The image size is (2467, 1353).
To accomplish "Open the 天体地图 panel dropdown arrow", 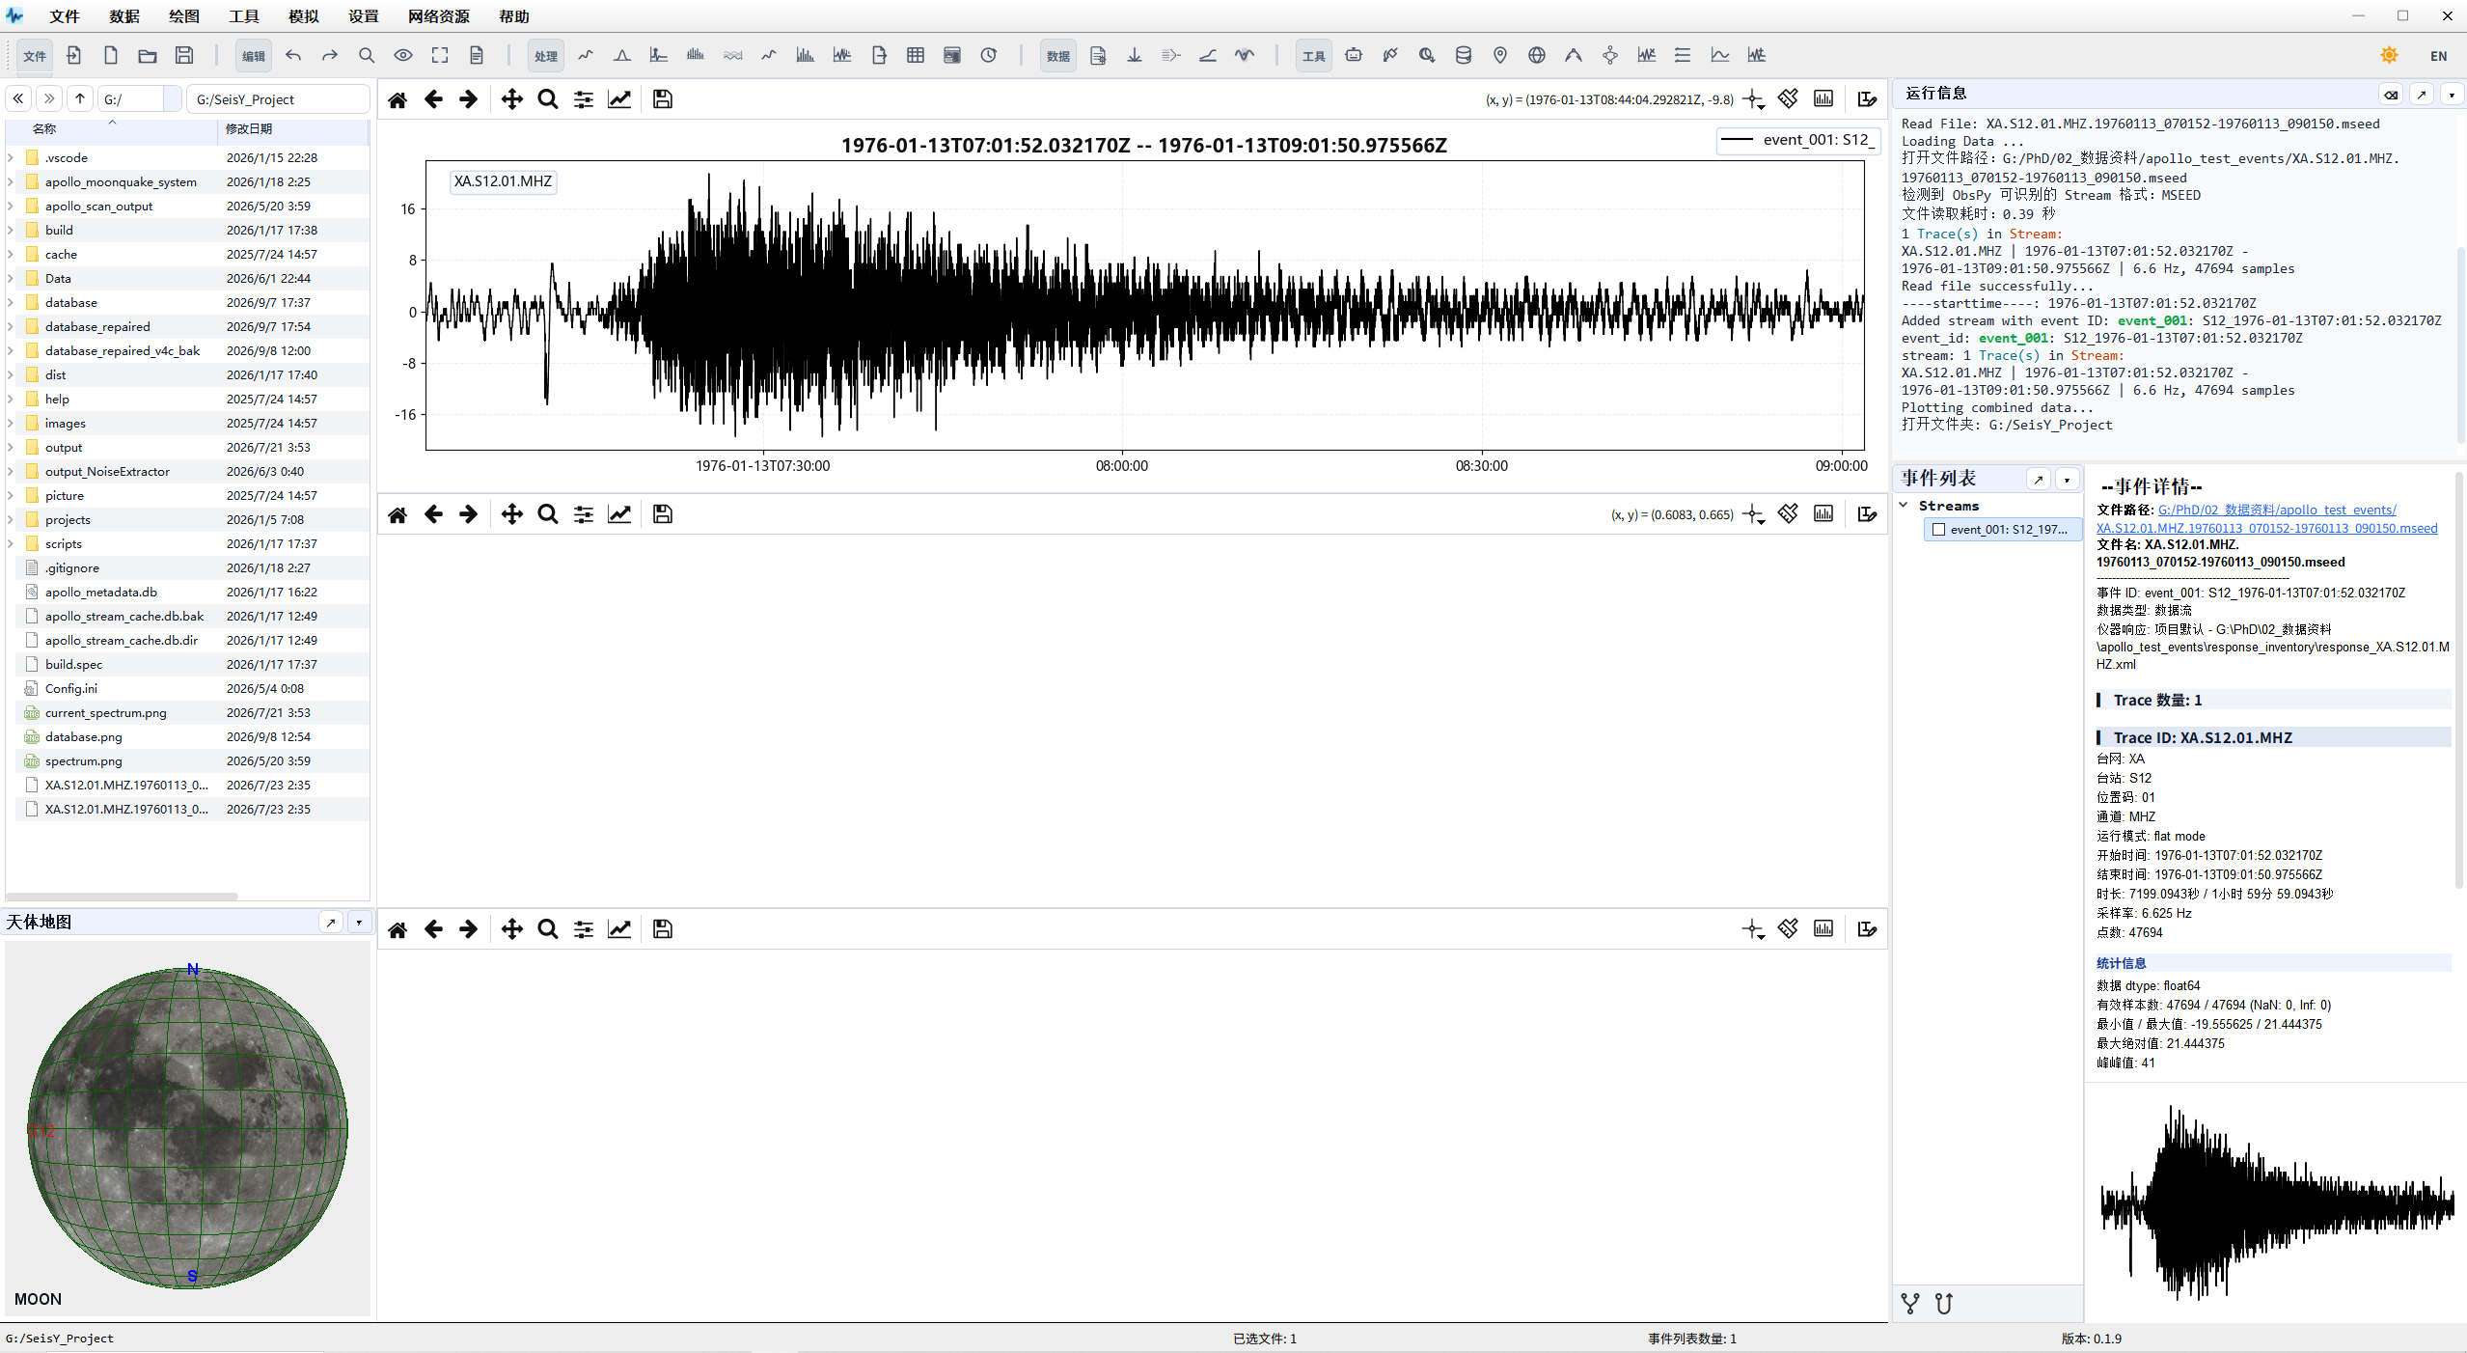I will coord(359,923).
